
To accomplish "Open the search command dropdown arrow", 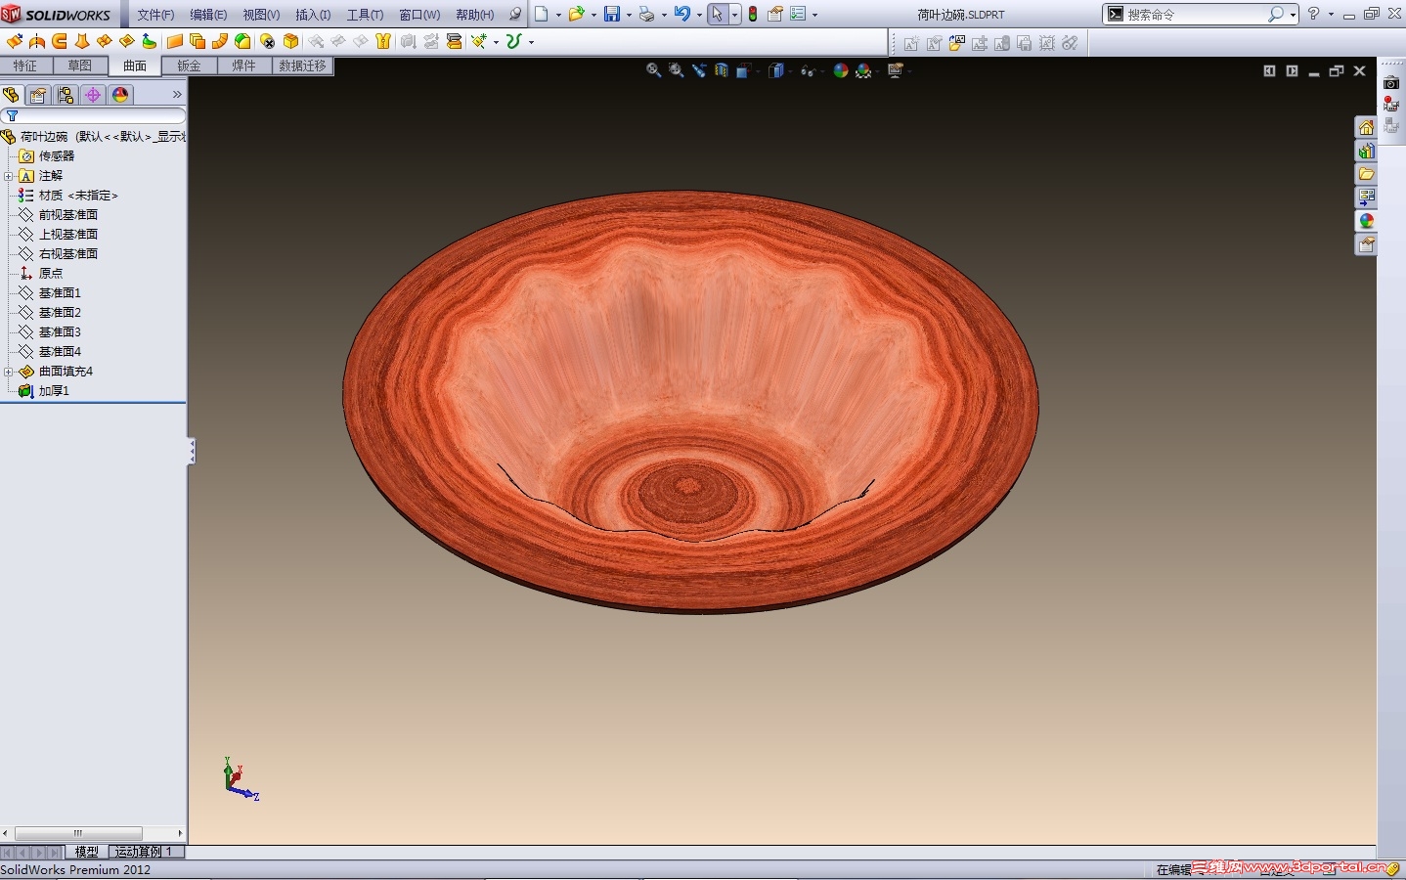I will [1293, 15].
